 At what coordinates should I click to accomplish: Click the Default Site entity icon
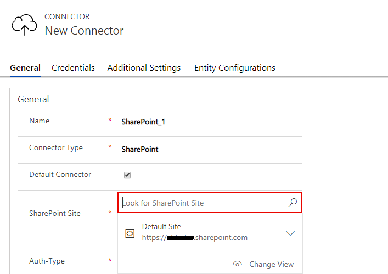coord(130,233)
